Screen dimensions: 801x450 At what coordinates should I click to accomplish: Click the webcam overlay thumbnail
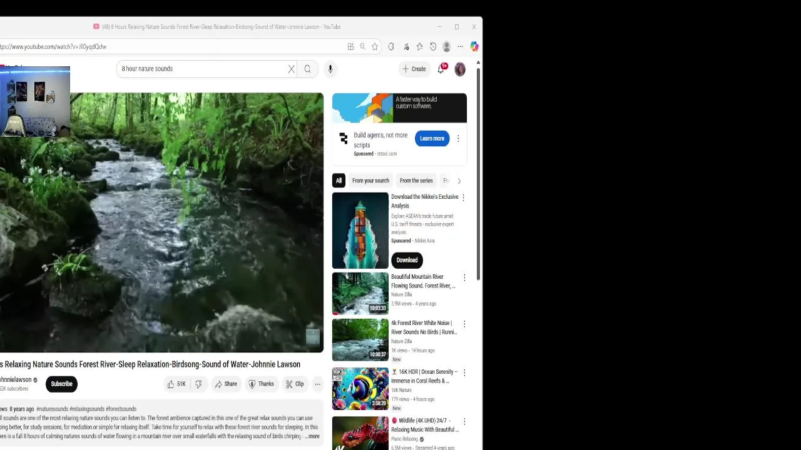tap(35, 101)
